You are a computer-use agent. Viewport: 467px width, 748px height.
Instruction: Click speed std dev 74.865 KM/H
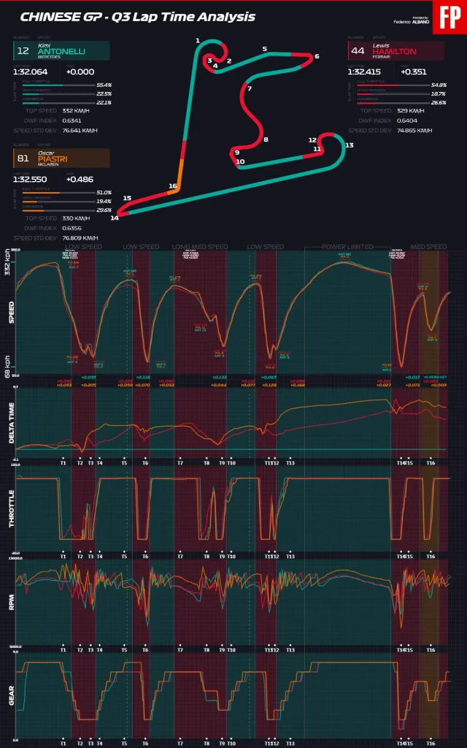pyautogui.click(x=414, y=130)
